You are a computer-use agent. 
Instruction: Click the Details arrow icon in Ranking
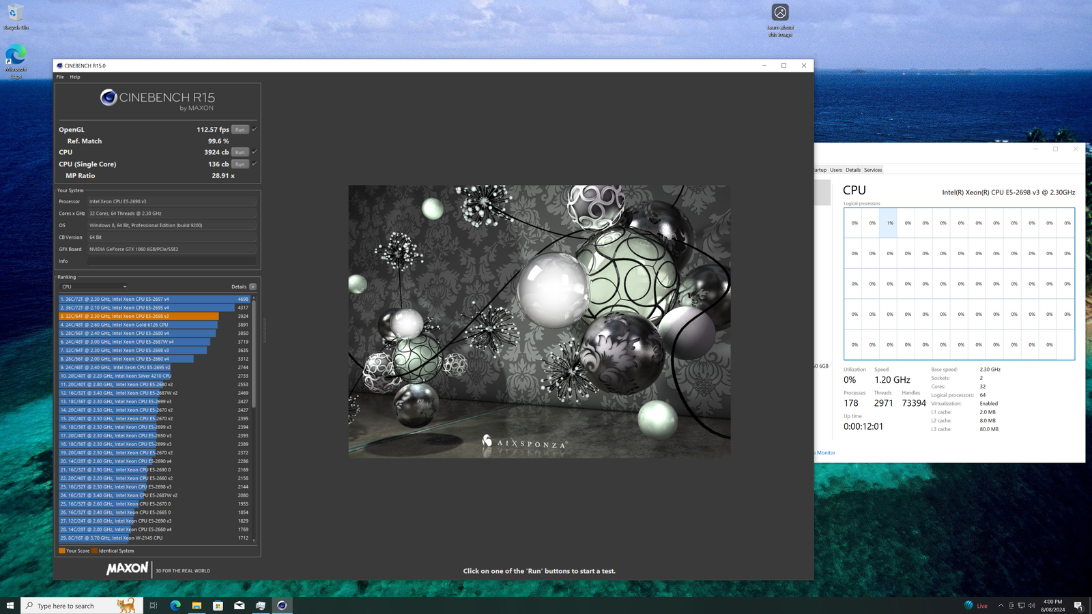pyautogui.click(x=253, y=287)
